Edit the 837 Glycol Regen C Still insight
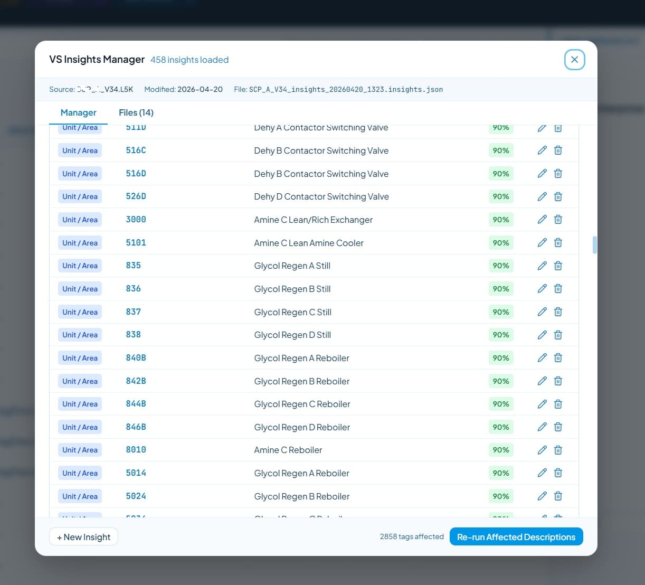 542,312
